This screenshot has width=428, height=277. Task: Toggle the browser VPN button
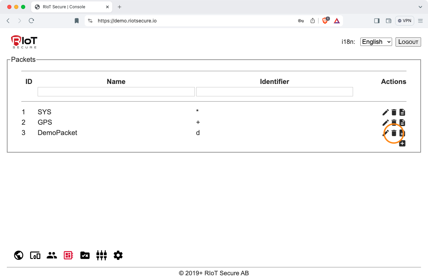click(x=405, y=21)
